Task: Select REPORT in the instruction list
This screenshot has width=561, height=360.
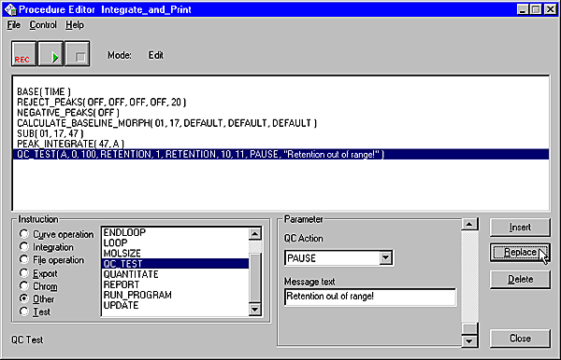Action: [176, 284]
